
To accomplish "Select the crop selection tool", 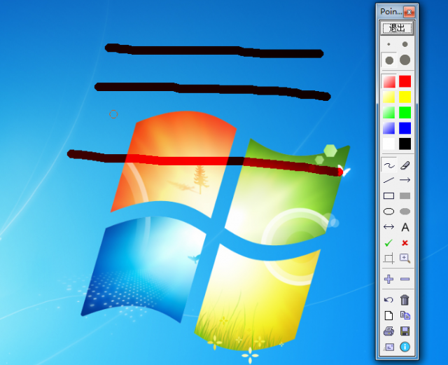I will tap(388, 259).
